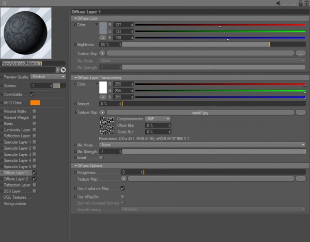Image resolution: width=310 pixels, height=242 pixels.
Task: Open the Preview Quality Medium dropdown
Action: [48, 77]
